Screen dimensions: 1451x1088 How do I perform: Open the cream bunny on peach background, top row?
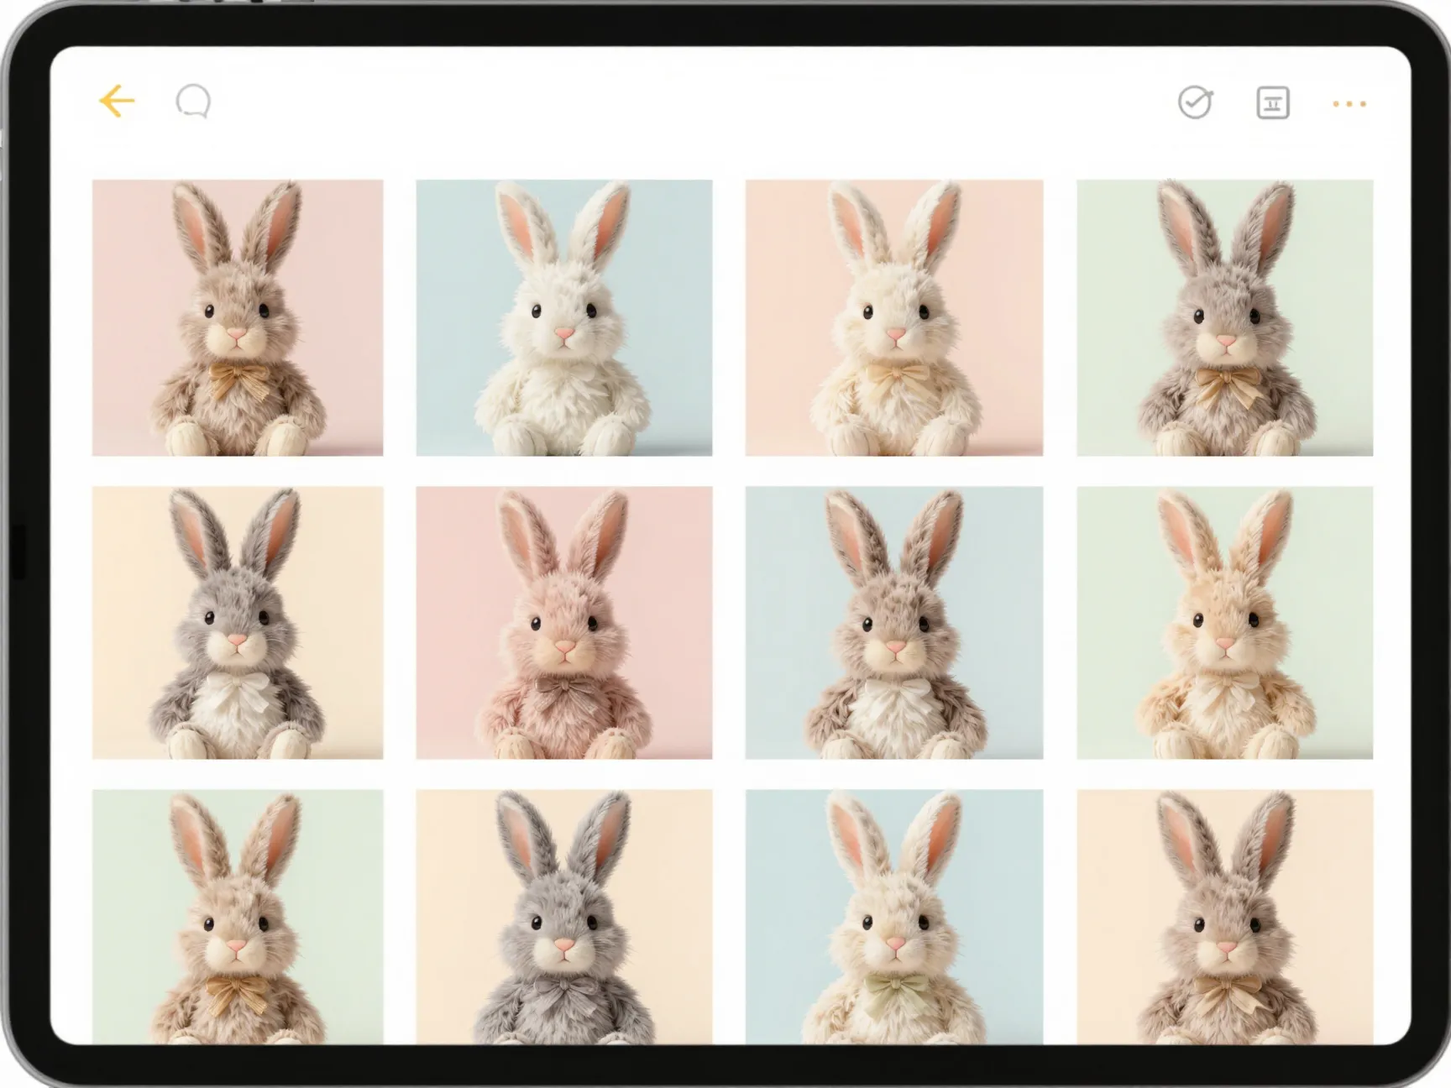[894, 317]
